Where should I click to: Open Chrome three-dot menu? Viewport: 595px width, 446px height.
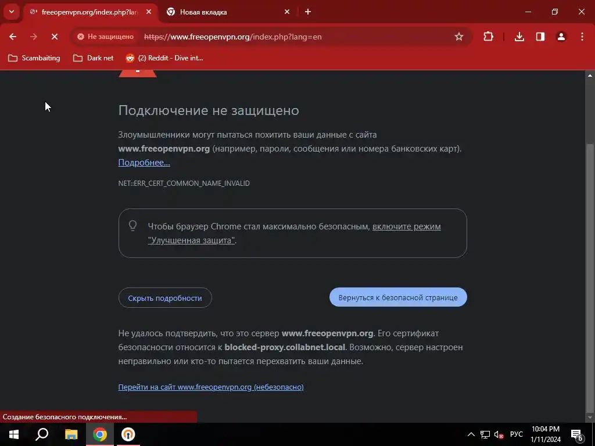tap(582, 37)
